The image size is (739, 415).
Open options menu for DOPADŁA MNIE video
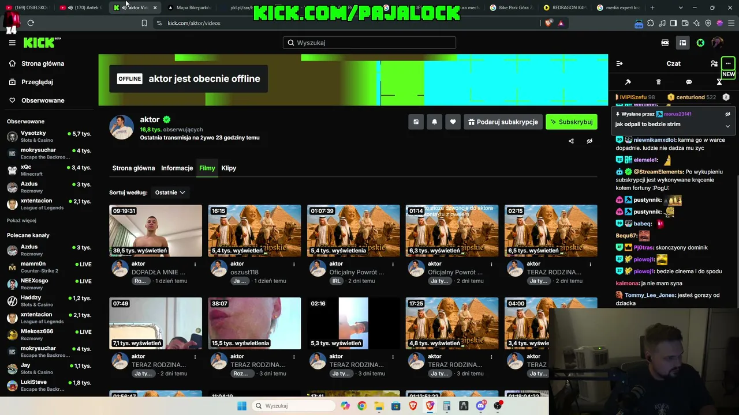[x=195, y=265]
